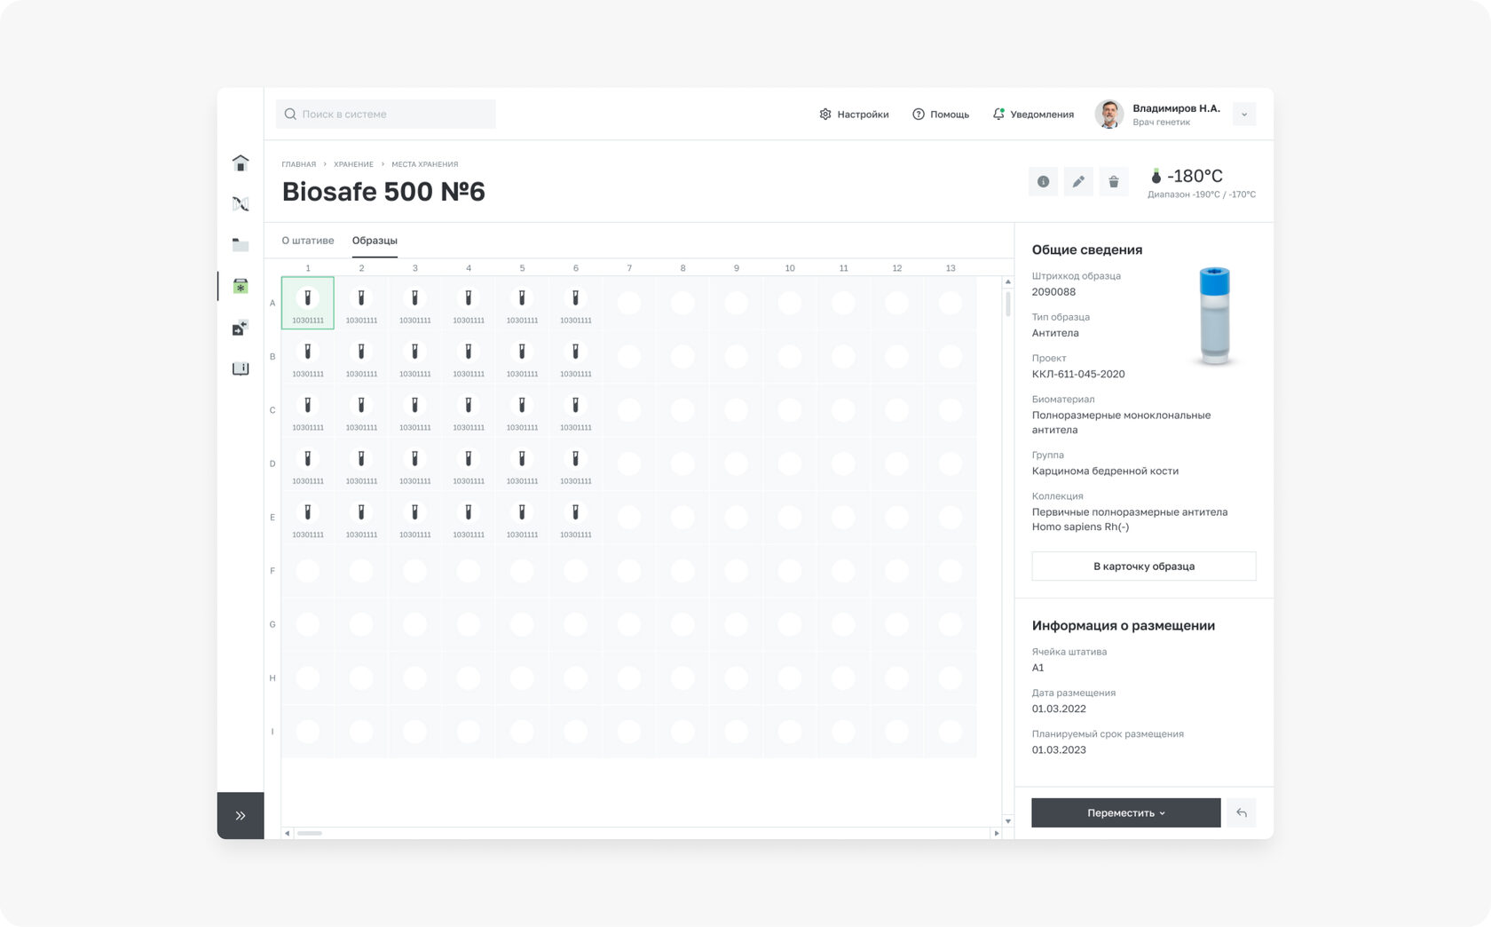Select sample tube in cell E1
The width and height of the screenshot is (1491, 927).
(308, 517)
